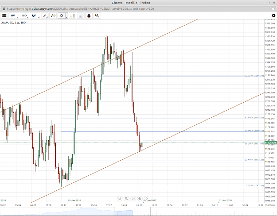Open the candlestick chart type dropdown
Image resolution: width=277 pixels, height=216 pixels.
coord(35,15)
